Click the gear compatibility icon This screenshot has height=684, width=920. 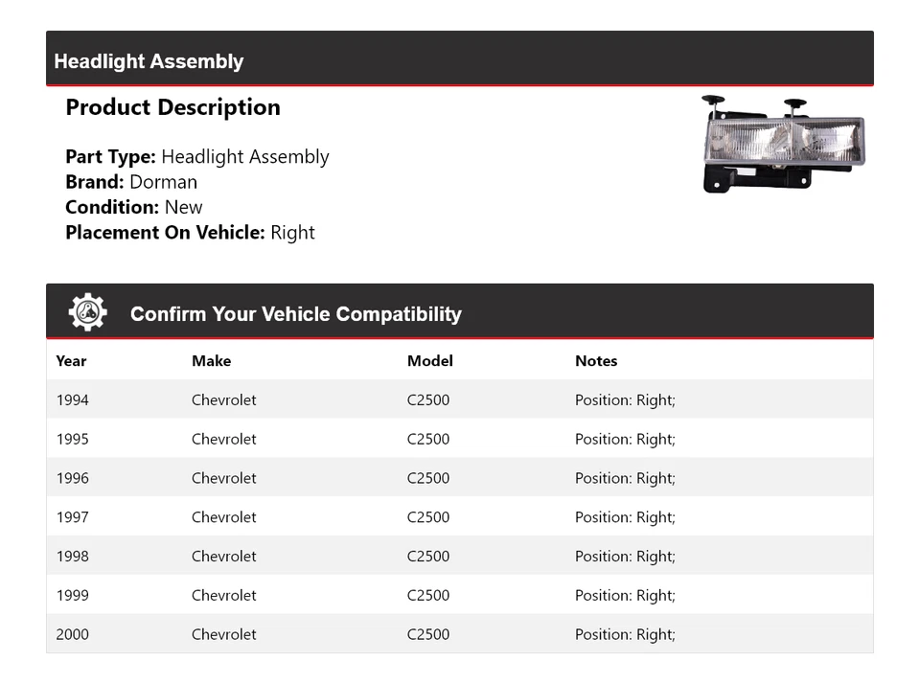coord(87,313)
